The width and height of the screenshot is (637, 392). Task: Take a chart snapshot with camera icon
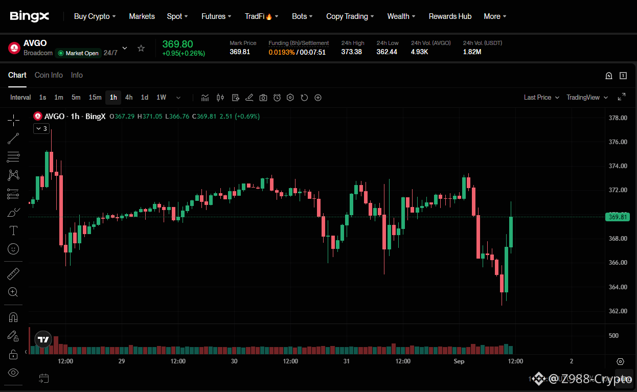[263, 98]
